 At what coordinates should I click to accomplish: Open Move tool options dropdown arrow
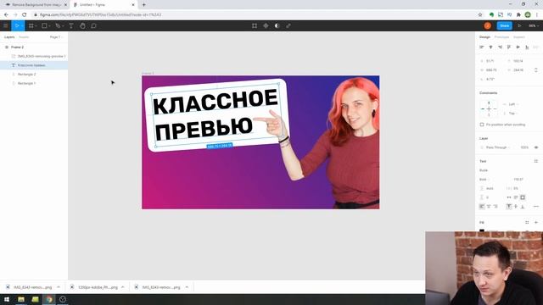coord(22,26)
